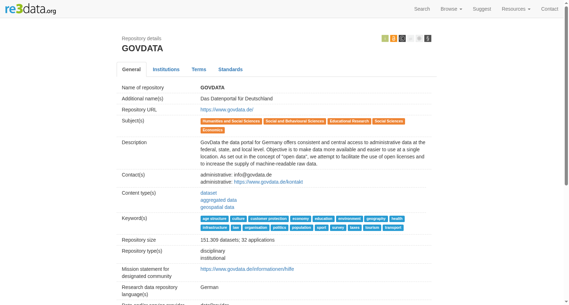The height and width of the screenshot is (305, 569).
Task: Click the page's vertical scrollbar thumb
Action: [566, 95]
